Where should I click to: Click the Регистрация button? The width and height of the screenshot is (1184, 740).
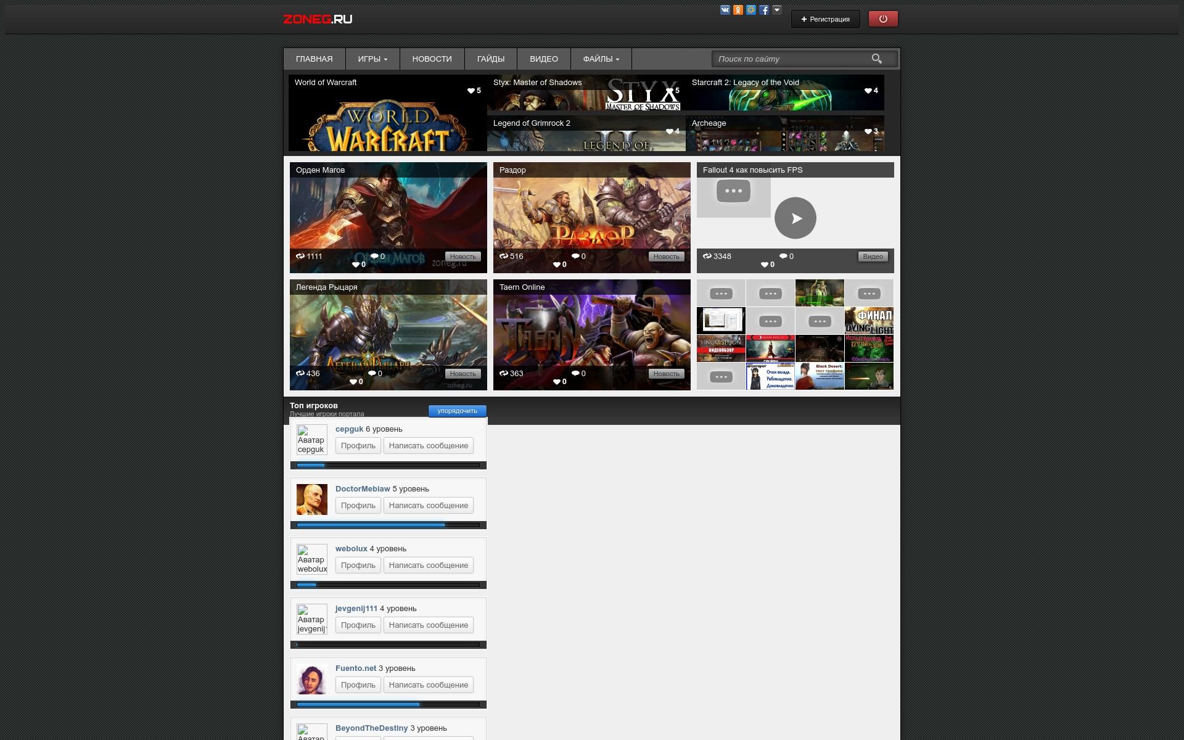click(825, 19)
